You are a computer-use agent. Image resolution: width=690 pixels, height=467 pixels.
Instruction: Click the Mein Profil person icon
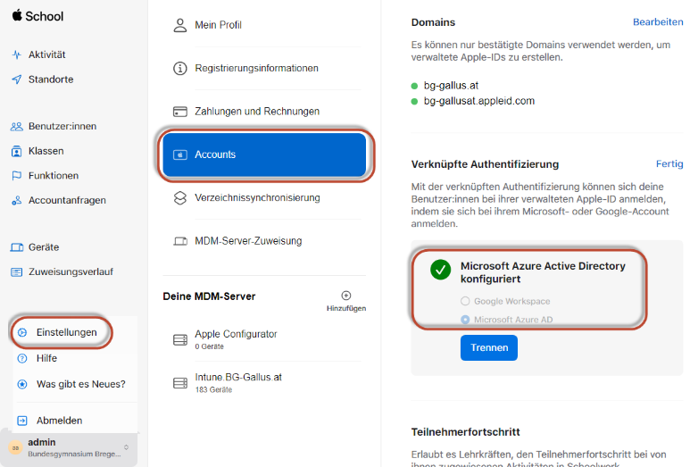click(x=180, y=25)
